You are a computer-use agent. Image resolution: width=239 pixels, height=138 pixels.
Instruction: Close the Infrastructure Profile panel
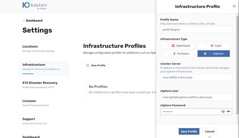coord(234,6)
